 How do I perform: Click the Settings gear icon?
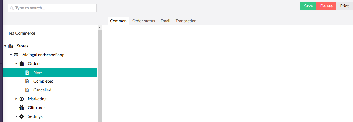pos(22,116)
